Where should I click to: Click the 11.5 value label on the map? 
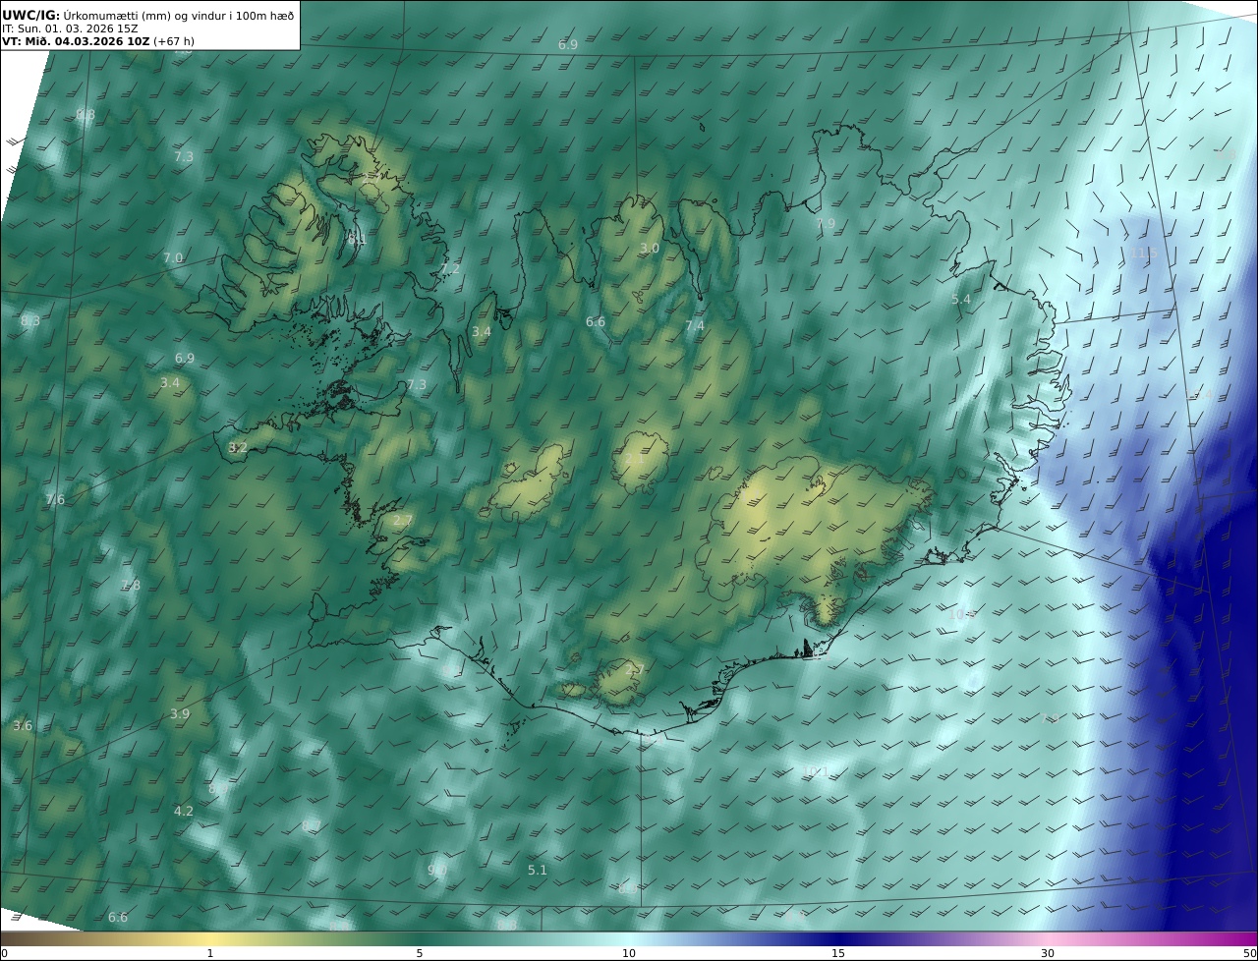click(1144, 253)
